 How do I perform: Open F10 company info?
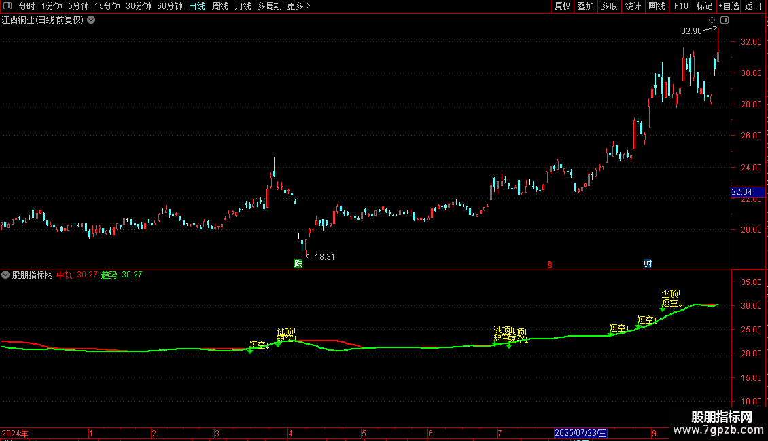681,6
